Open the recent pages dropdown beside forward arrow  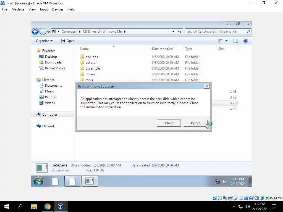click(x=48, y=31)
